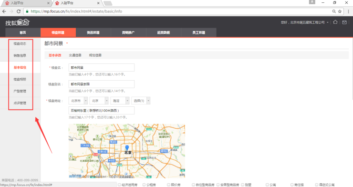Check the 酒店式公寓 checkbox
This screenshot has height=187, width=353.
coord(317,185)
